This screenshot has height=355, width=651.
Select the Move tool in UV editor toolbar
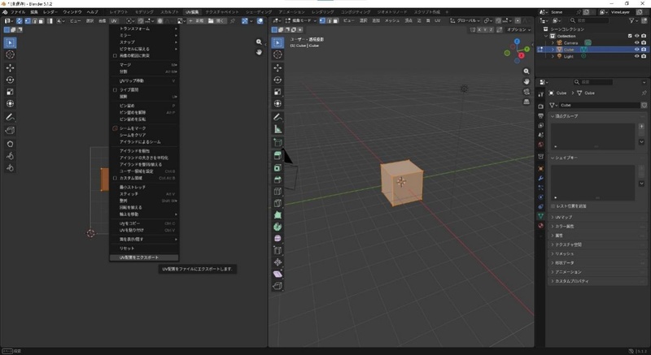10,67
